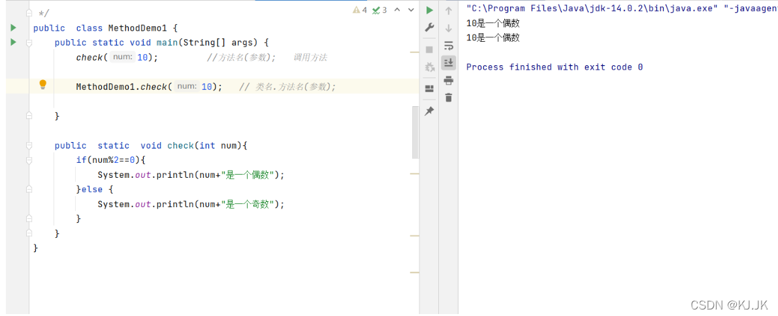Click first '10是一个偶数' console output line
Screen dimensions: 778x316
click(493, 23)
